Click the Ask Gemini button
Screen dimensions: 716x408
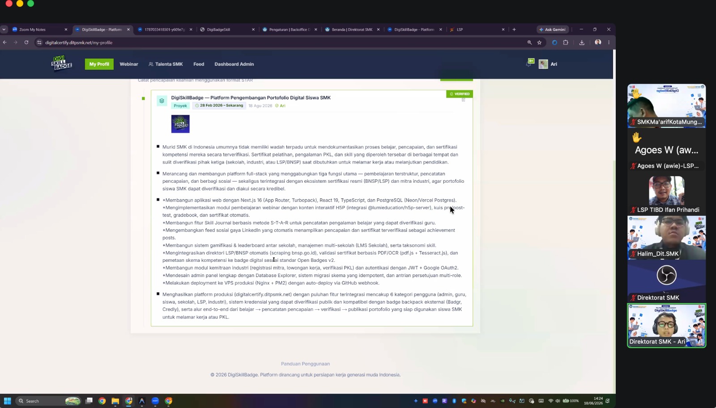coord(552,29)
